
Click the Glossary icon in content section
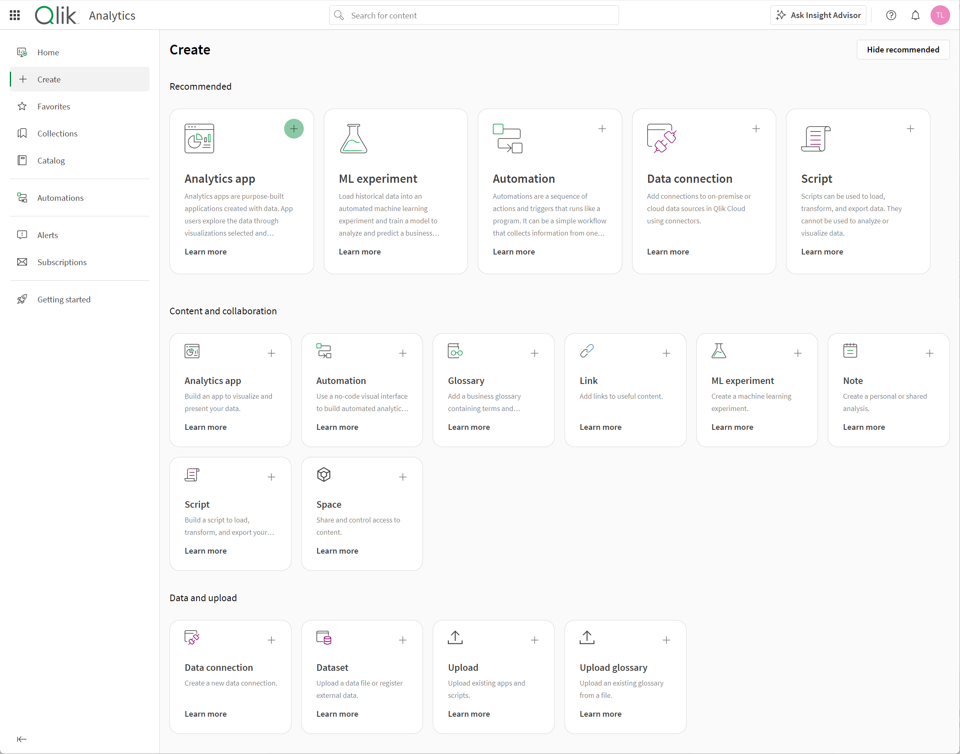tap(456, 352)
